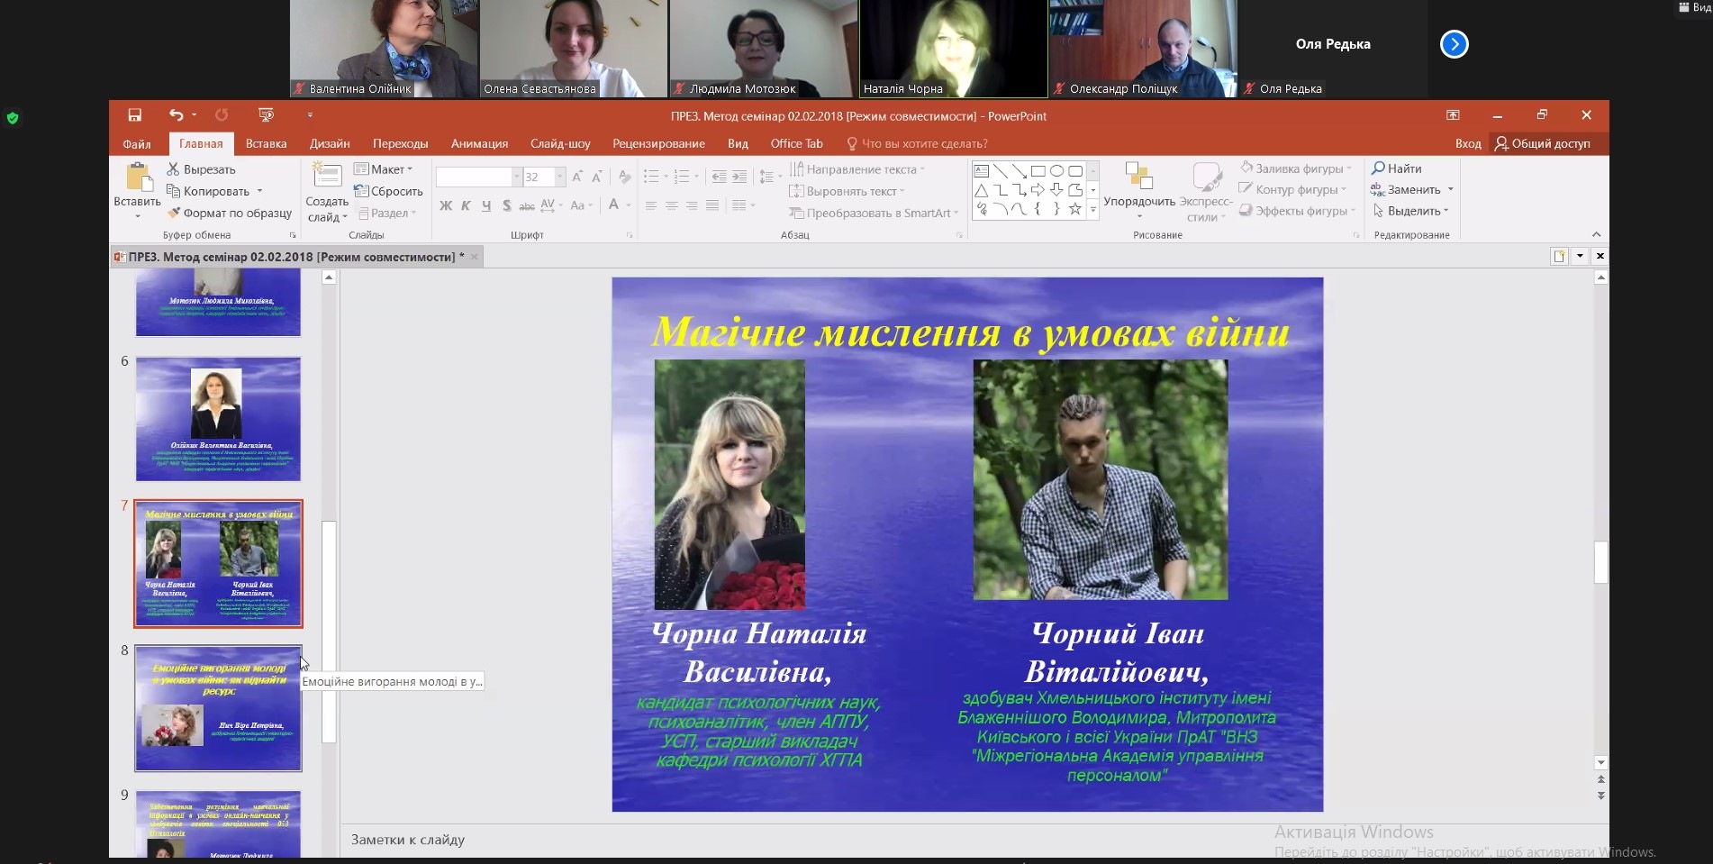
Task: Click the Cut (Вырезать) scissors icon
Action: [x=173, y=169]
